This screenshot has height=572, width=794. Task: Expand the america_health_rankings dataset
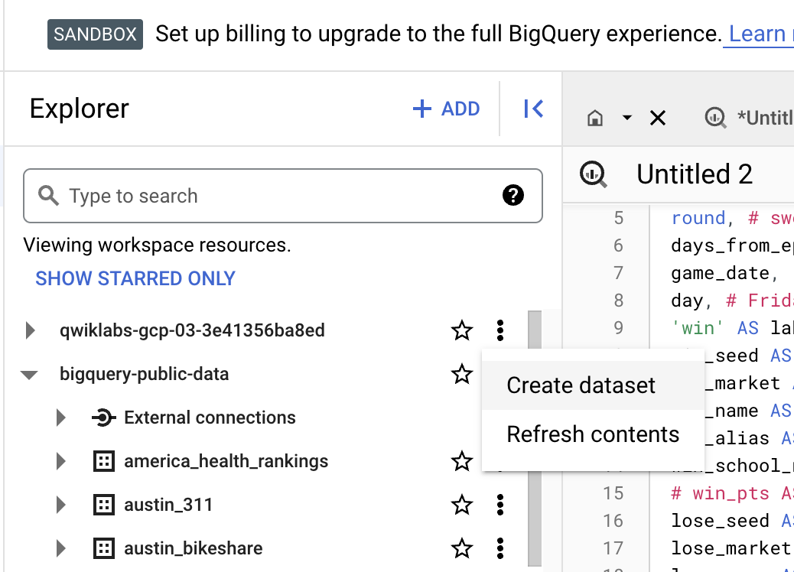60,461
